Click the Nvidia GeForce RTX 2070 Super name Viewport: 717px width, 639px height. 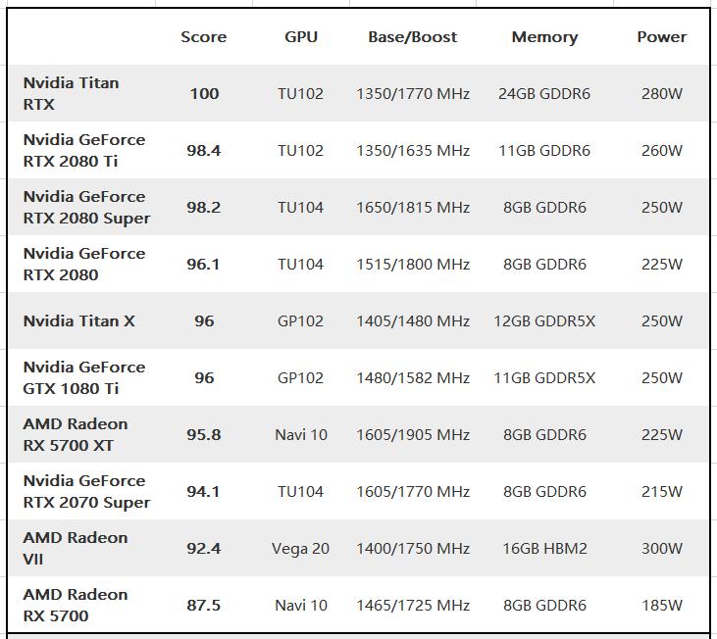click(86, 491)
